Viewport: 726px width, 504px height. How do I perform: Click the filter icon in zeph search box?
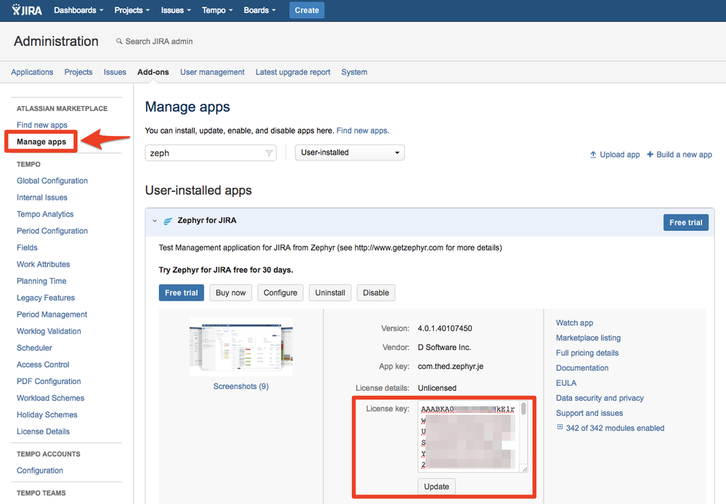pos(269,153)
